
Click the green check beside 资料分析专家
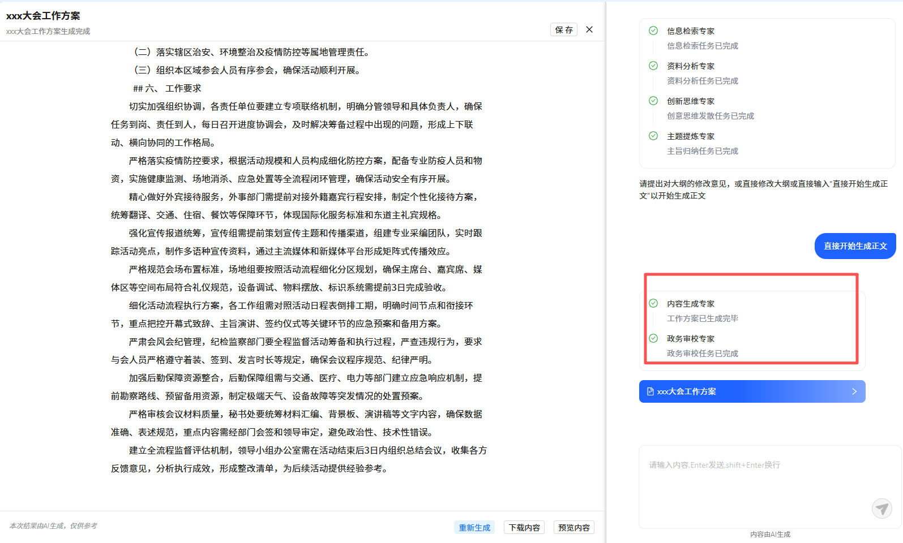653,66
